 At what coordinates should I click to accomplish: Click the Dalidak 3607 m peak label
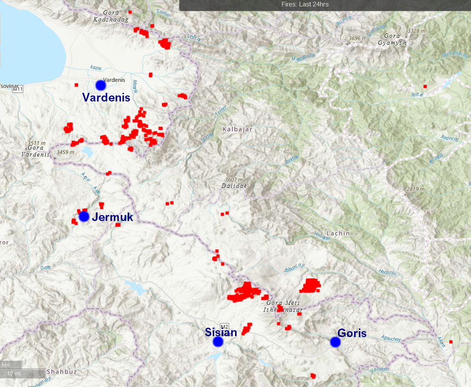(x=234, y=183)
